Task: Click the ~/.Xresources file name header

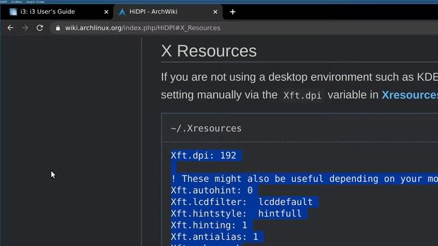Action: click(x=206, y=128)
